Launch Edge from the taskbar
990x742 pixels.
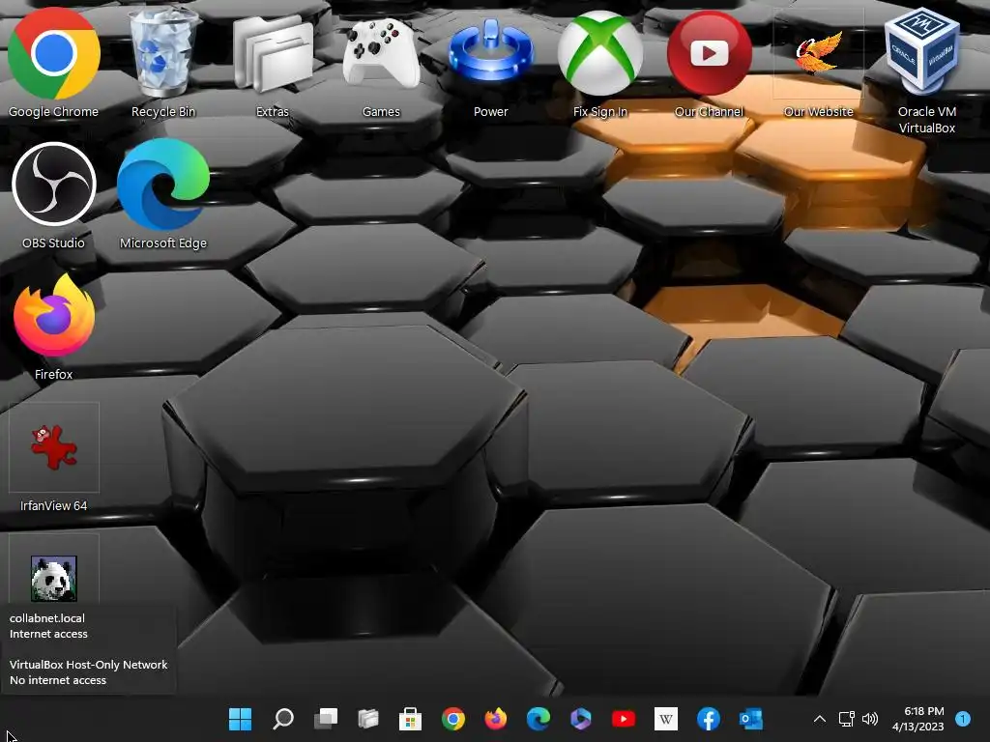[x=539, y=719]
